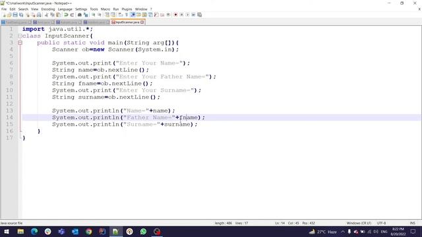Toggle the Document List toolbar icon
This screenshot has height=237, width=422.
150,14
